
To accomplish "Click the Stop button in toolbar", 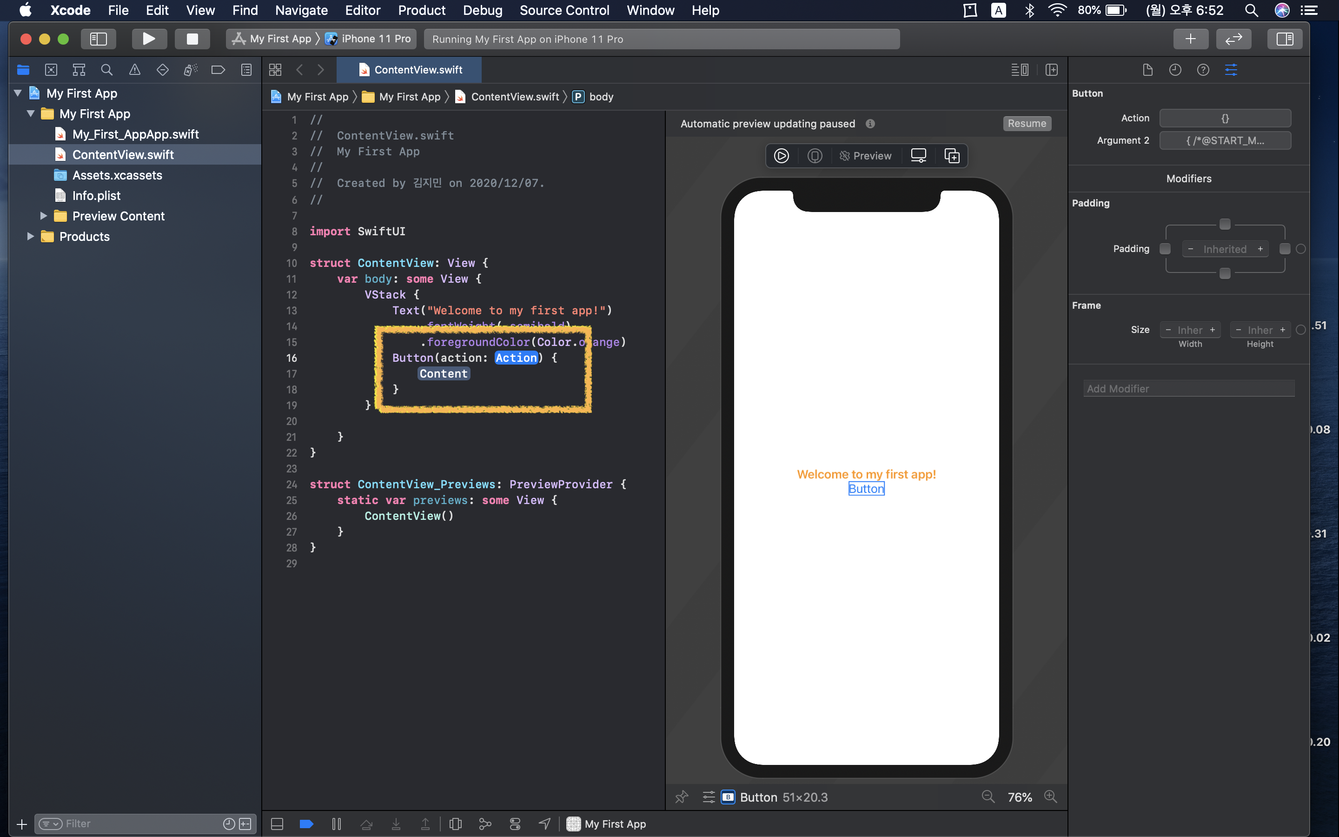I will pos(192,39).
